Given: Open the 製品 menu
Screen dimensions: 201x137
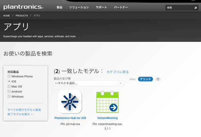Looking at the screenshot, I should click(60, 7).
